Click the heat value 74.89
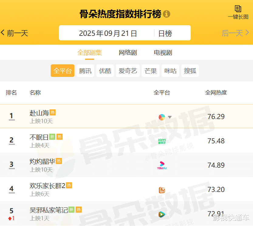 216,165
